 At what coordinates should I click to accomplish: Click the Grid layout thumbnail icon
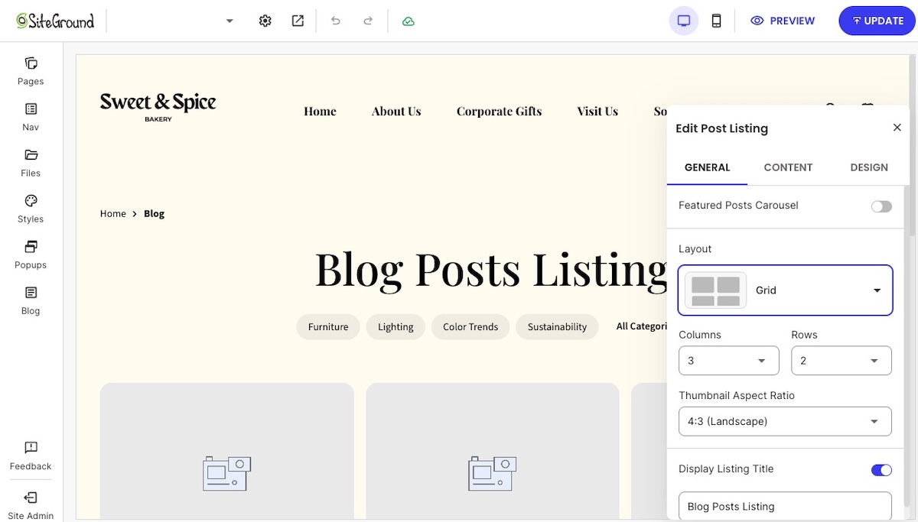pos(716,290)
